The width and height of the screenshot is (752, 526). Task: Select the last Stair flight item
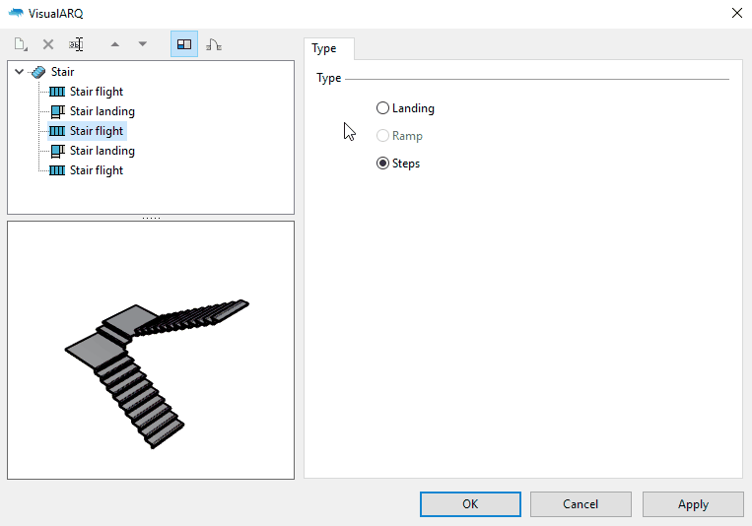click(x=96, y=170)
